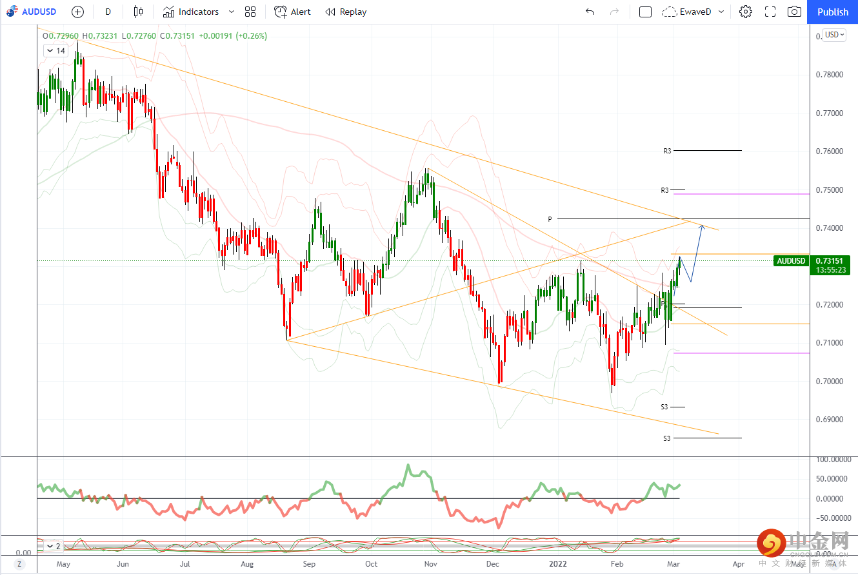Click the low value L0.72760
The image size is (858, 575).
[139, 36]
